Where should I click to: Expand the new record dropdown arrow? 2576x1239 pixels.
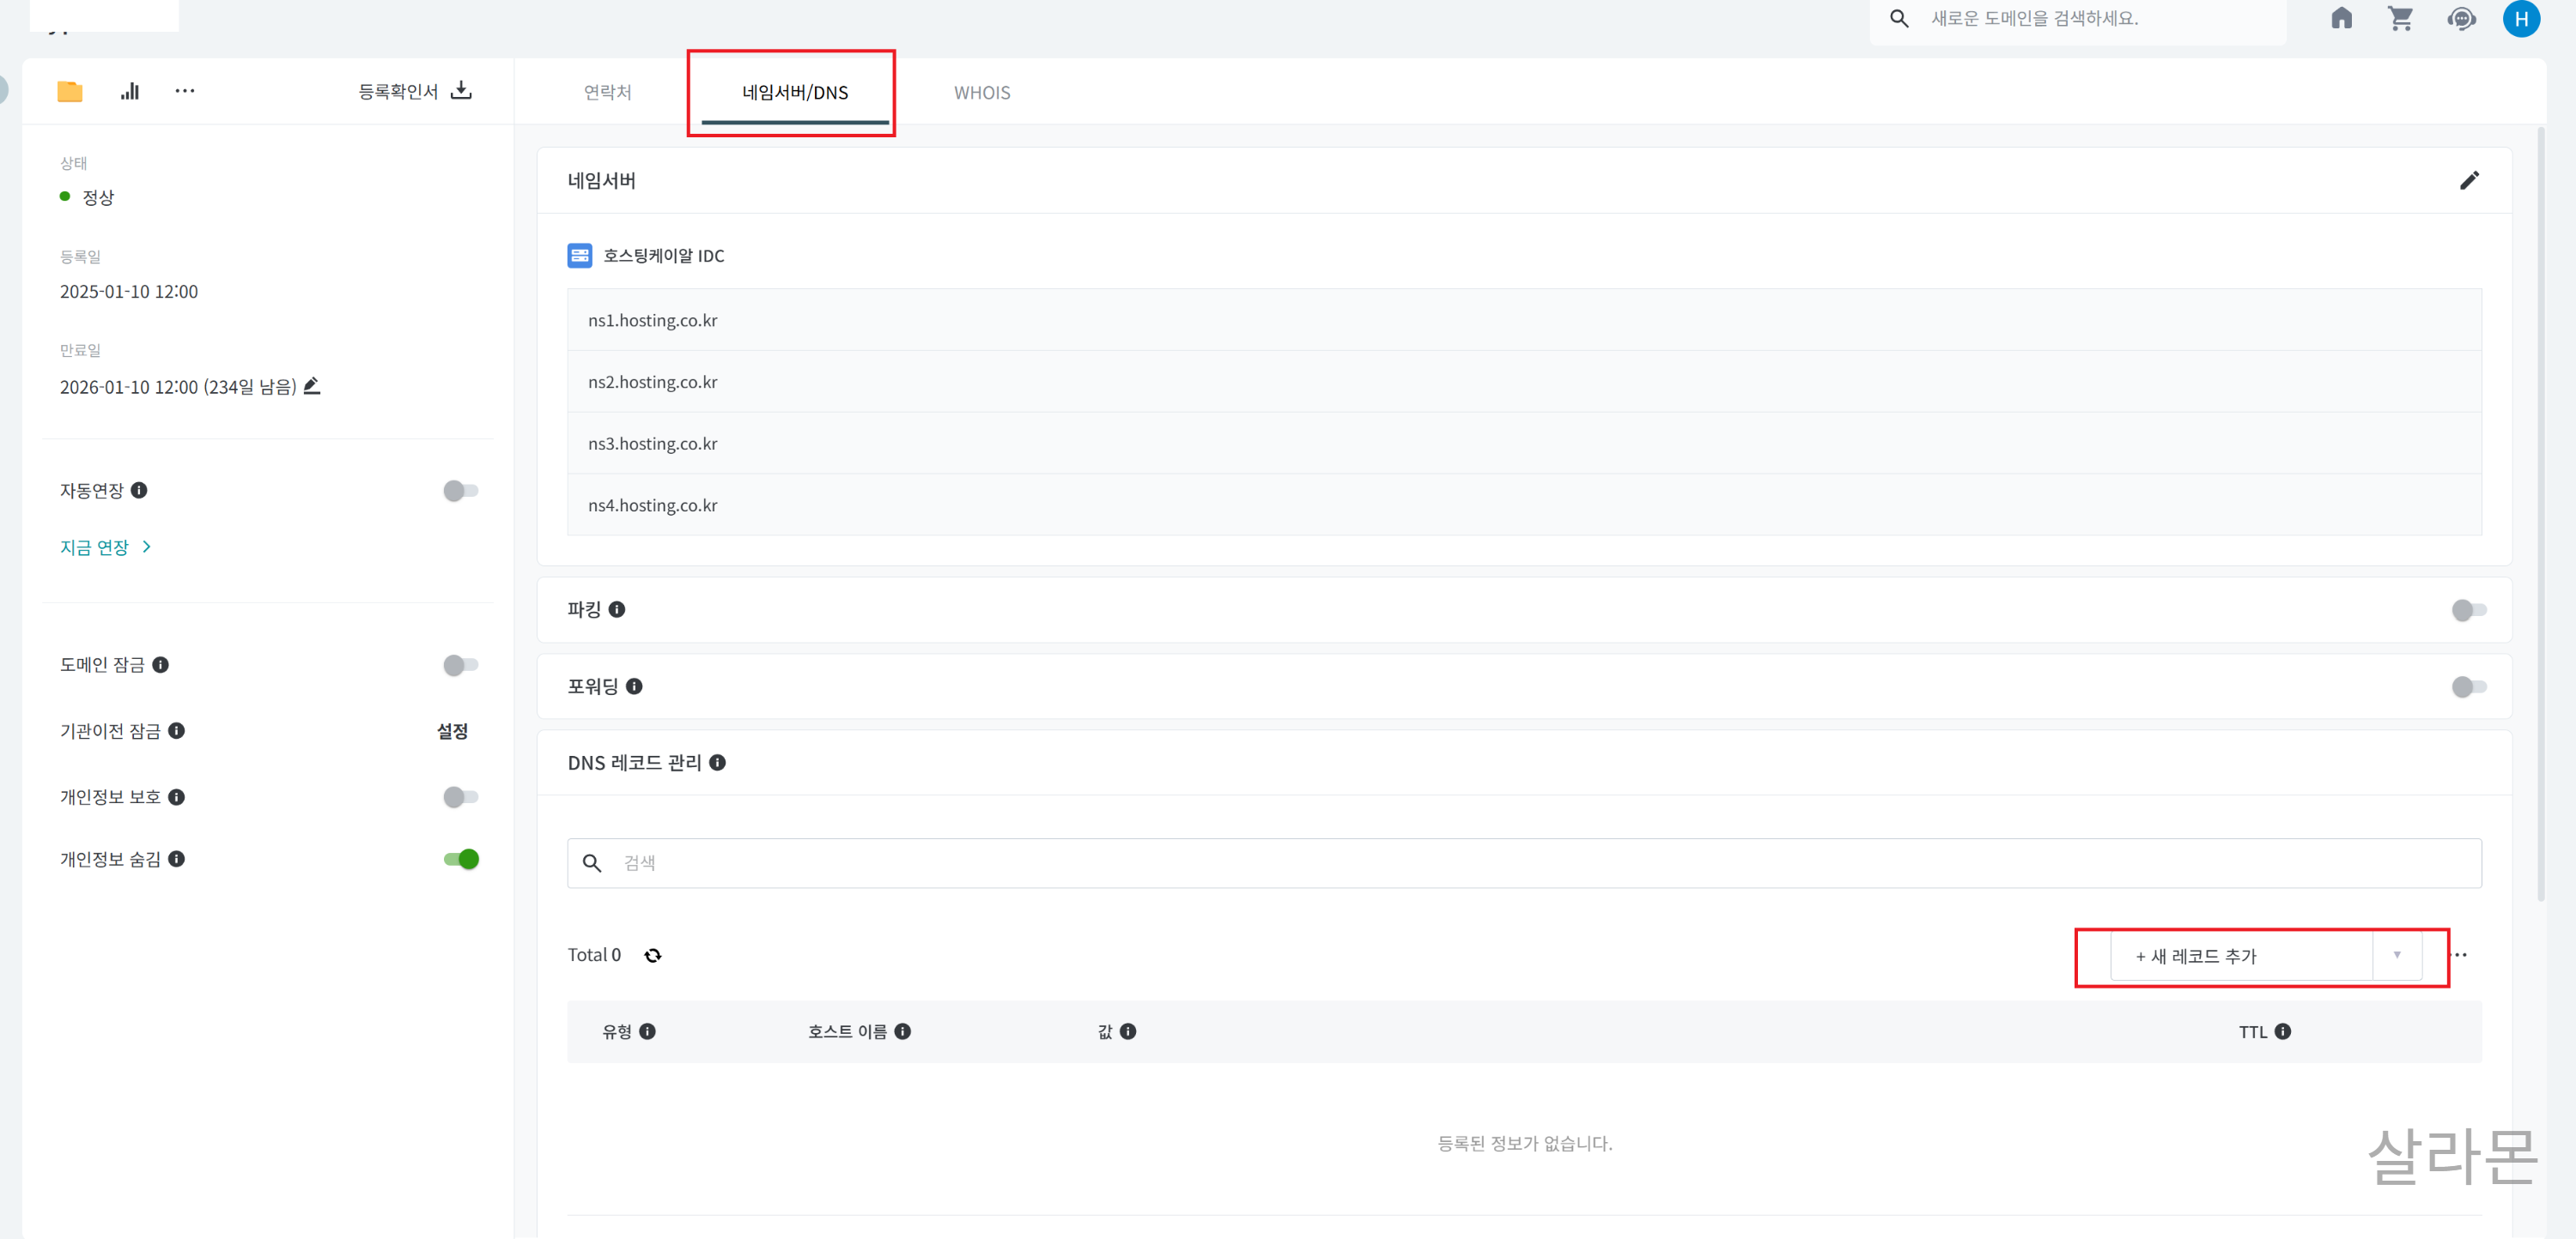coord(2397,955)
